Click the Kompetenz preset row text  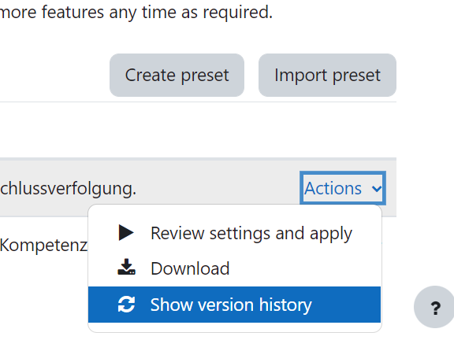pos(43,246)
